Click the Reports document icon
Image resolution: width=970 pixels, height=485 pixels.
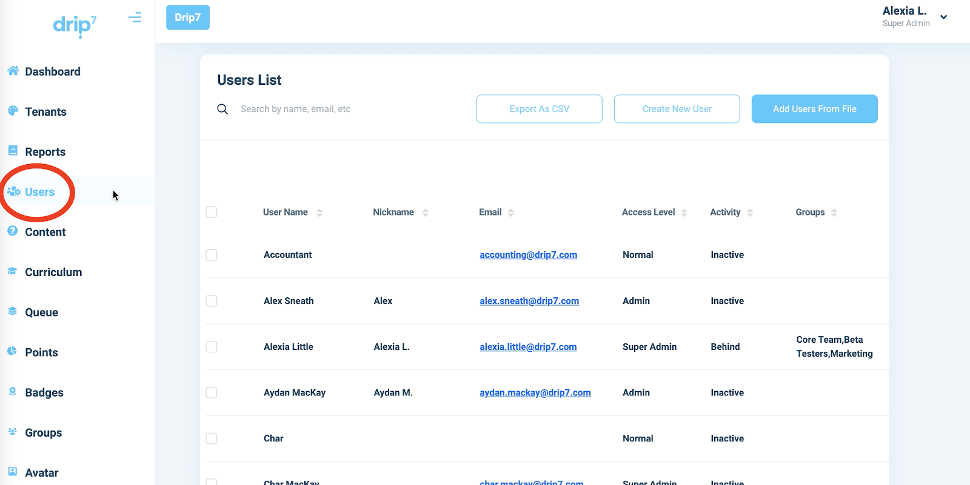point(13,151)
